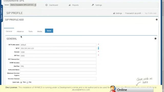
Task: Click the Session Timeout field
Action: point(58,79)
